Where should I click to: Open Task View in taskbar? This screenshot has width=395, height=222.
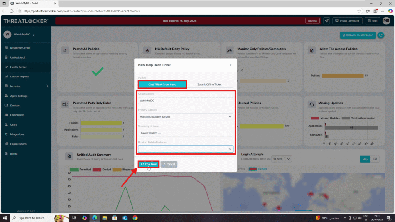tap(74, 218)
